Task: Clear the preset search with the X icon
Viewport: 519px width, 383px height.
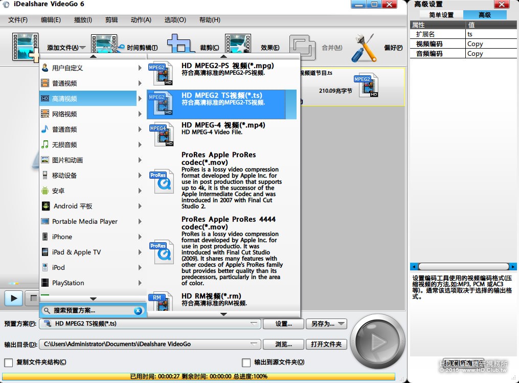Action: 138,311
